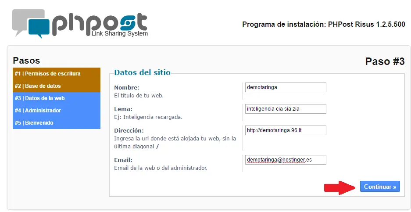Focus the Dirección URL input field

[x=286, y=130]
